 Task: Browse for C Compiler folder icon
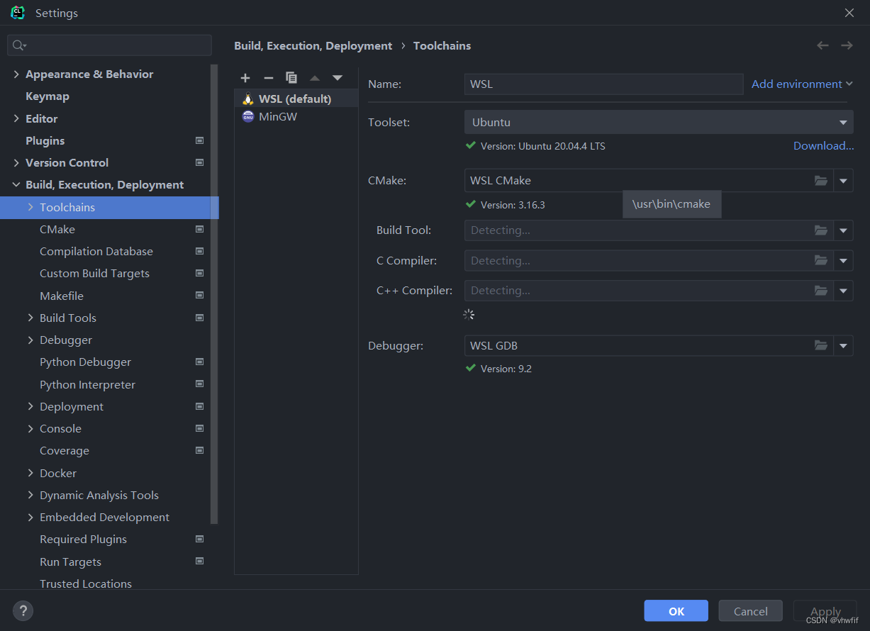(x=821, y=261)
